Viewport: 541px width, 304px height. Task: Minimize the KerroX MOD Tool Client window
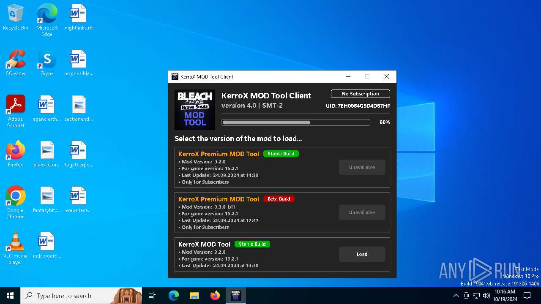pyautogui.click(x=348, y=76)
